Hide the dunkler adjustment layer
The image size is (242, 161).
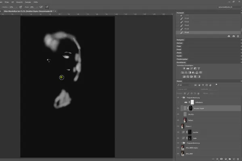coord(178,132)
